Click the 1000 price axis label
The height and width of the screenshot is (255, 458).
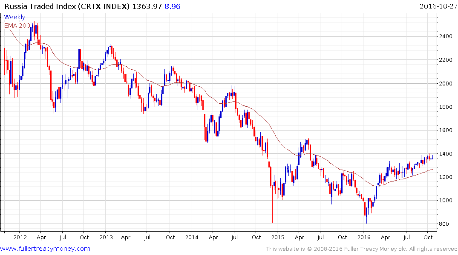446,201
